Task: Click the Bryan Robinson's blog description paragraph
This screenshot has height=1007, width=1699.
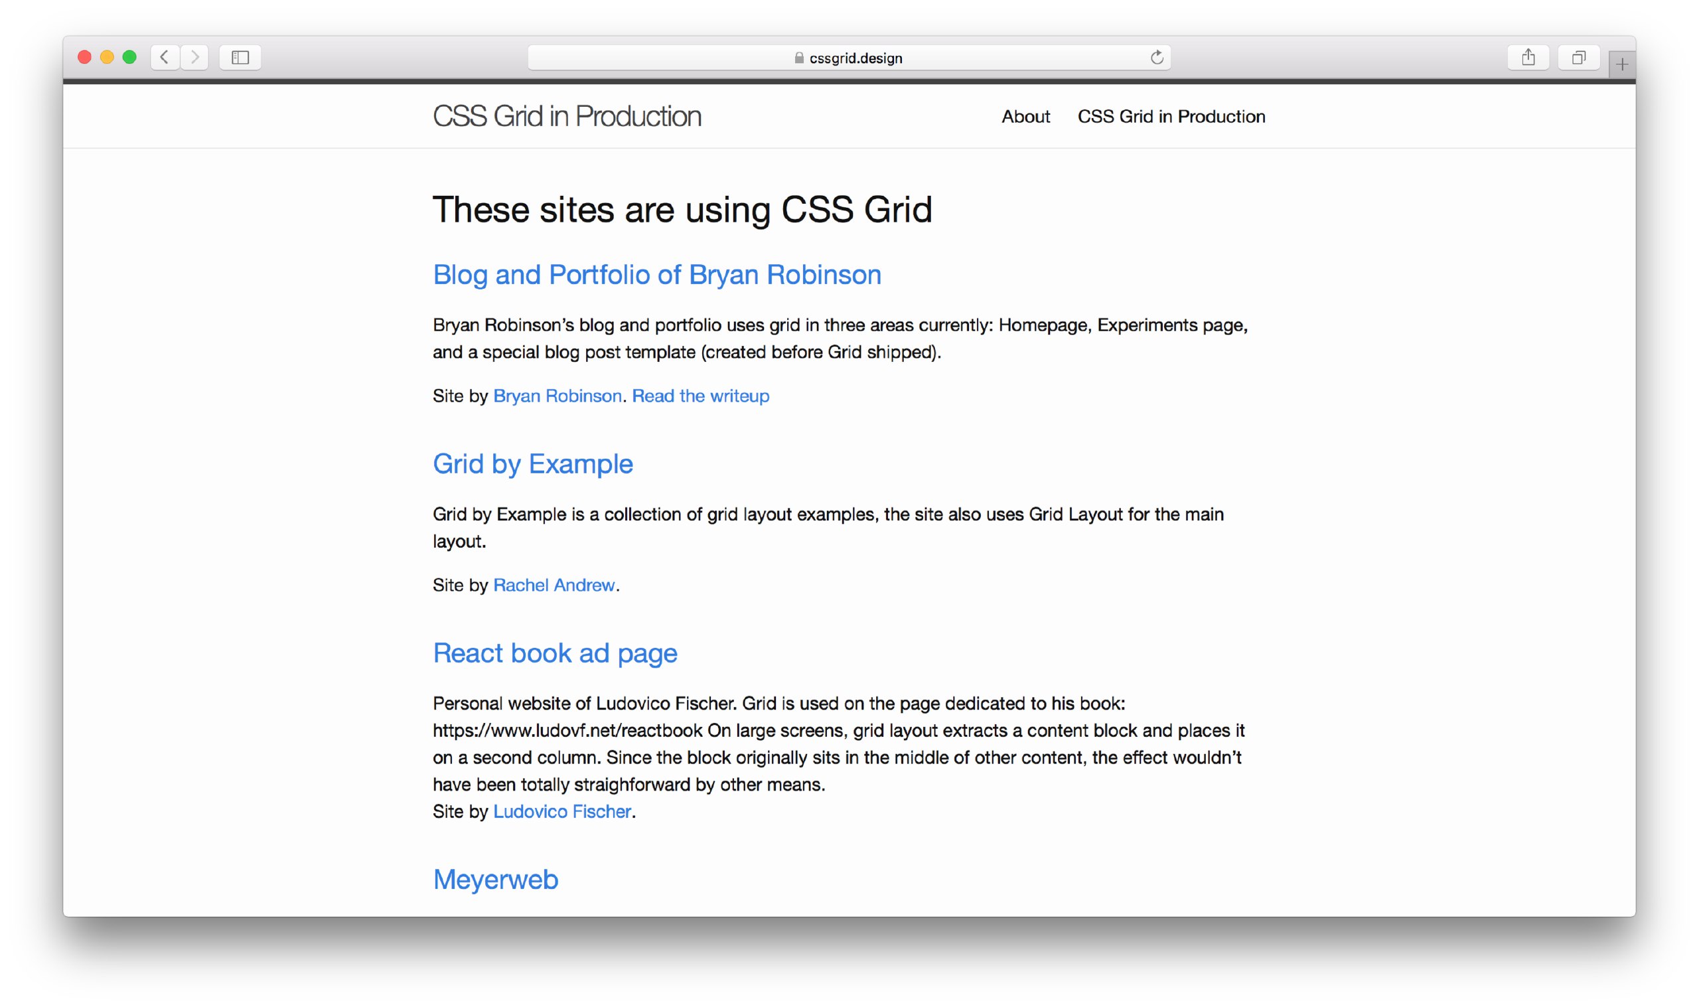Action: [840, 339]
